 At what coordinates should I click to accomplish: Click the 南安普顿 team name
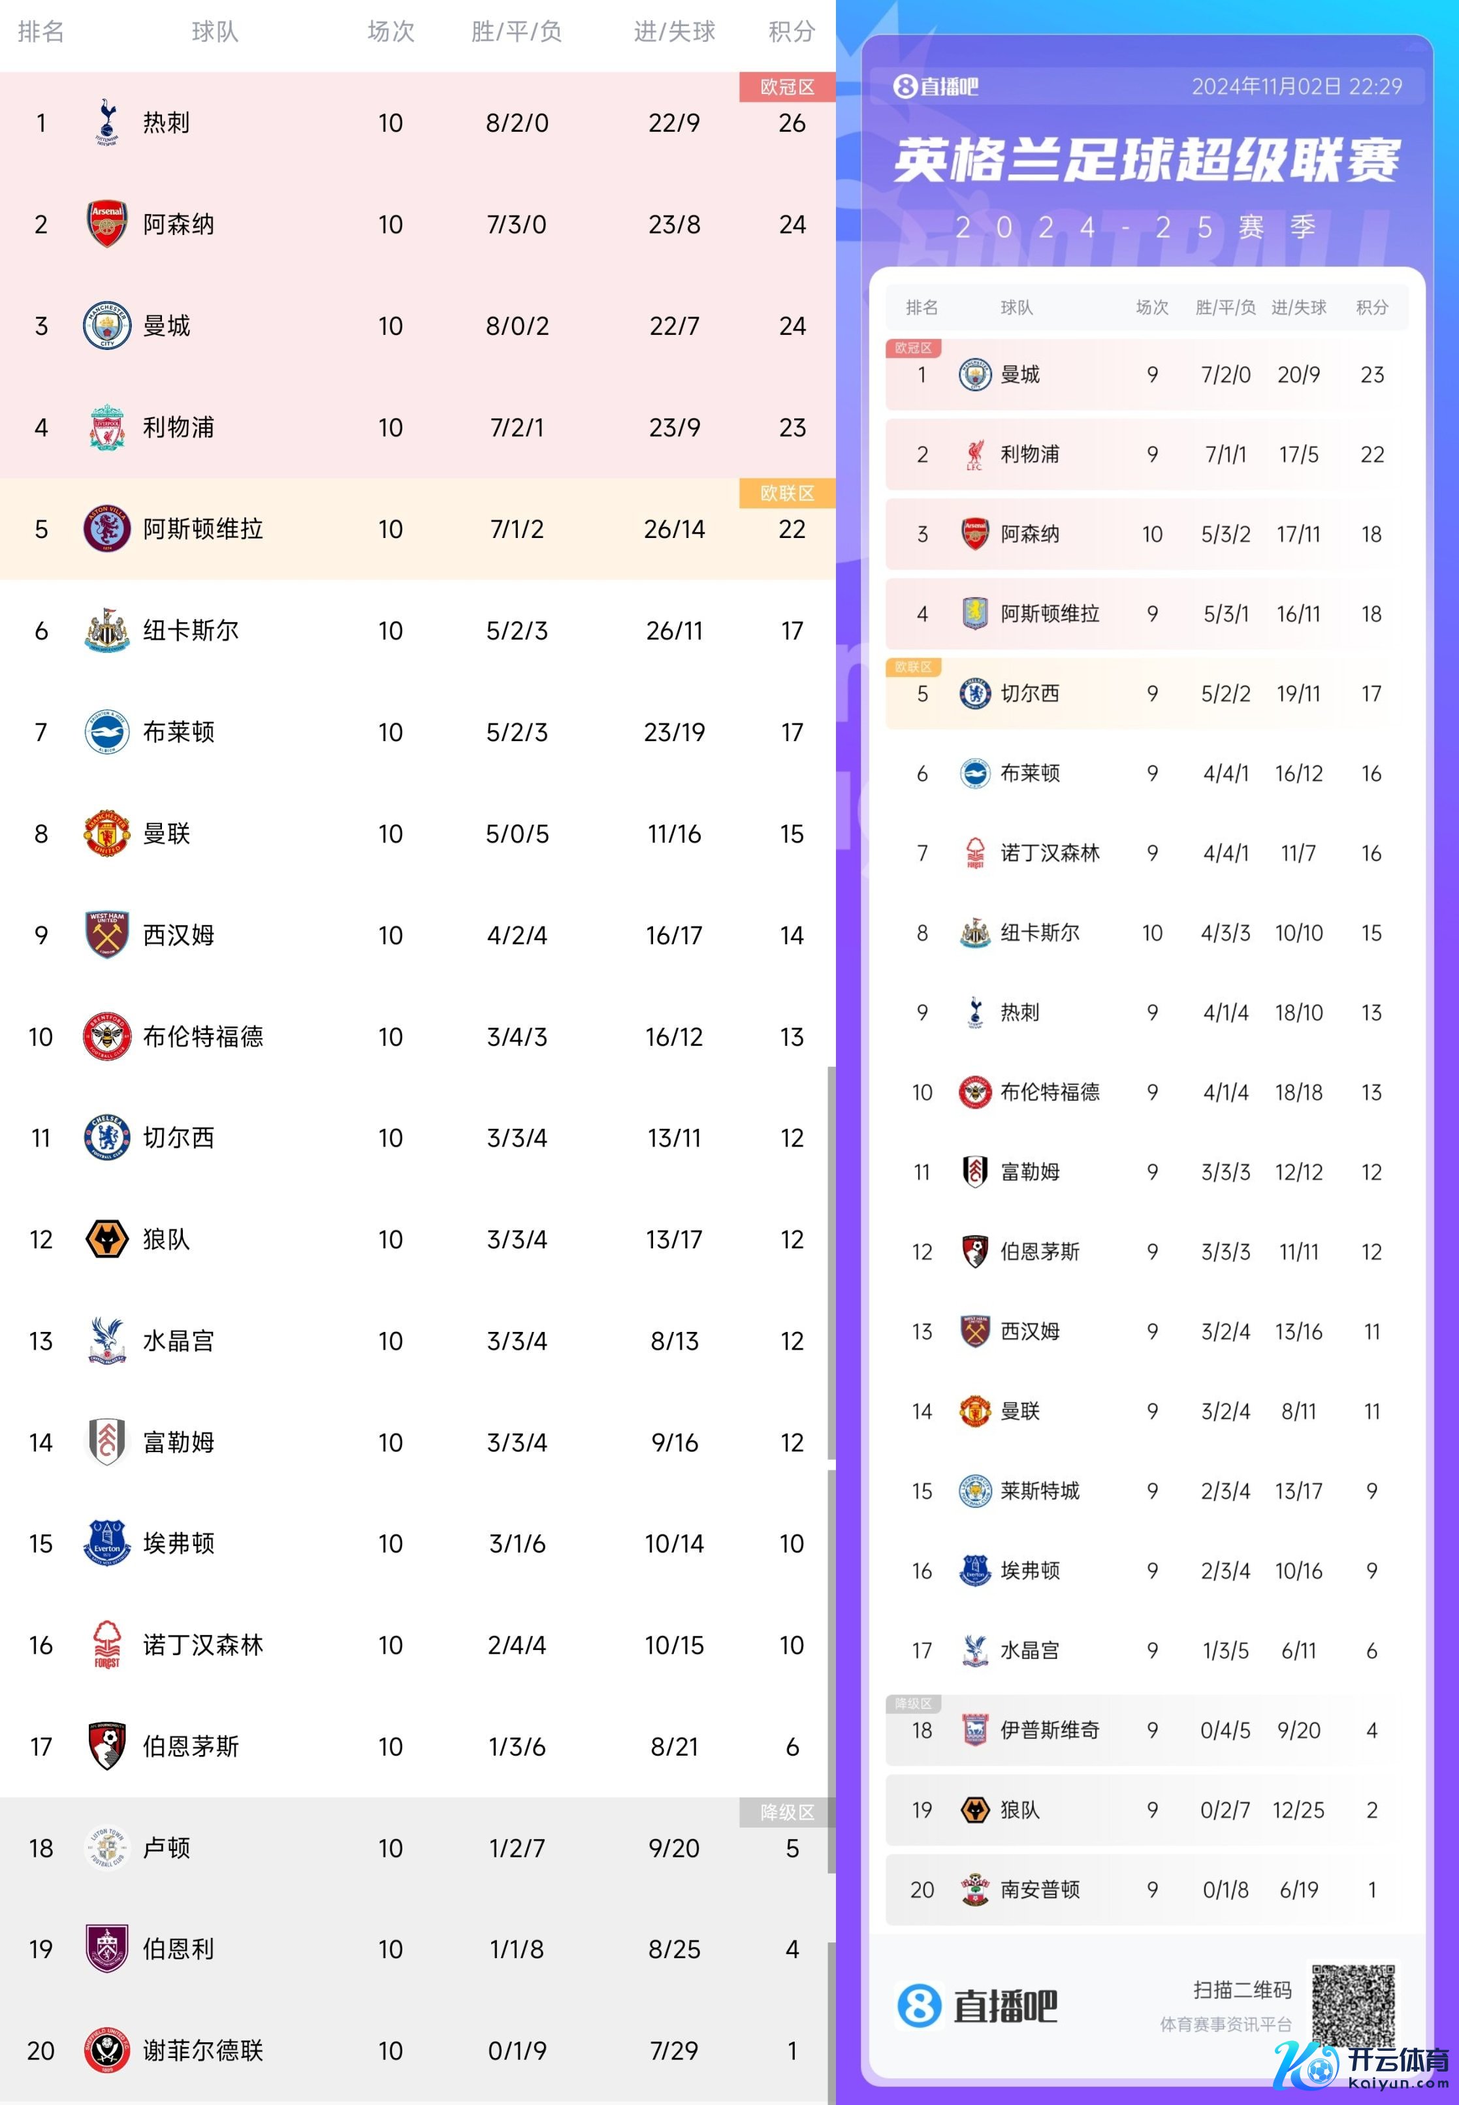[1040, 1890]
